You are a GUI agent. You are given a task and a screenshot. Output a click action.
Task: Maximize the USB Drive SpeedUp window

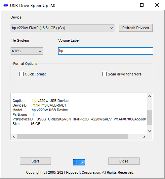pos(142,5)
